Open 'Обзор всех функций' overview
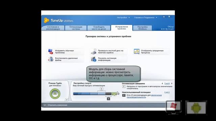 [167, 28]
